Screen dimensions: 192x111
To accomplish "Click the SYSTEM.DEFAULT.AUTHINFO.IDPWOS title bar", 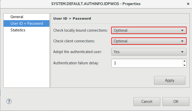I will (x=96, y=4).
